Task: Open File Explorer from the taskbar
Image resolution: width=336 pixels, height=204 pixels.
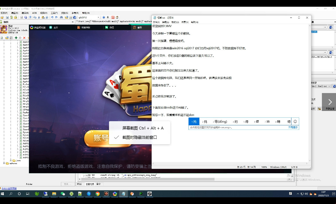Action: [54, 194]
